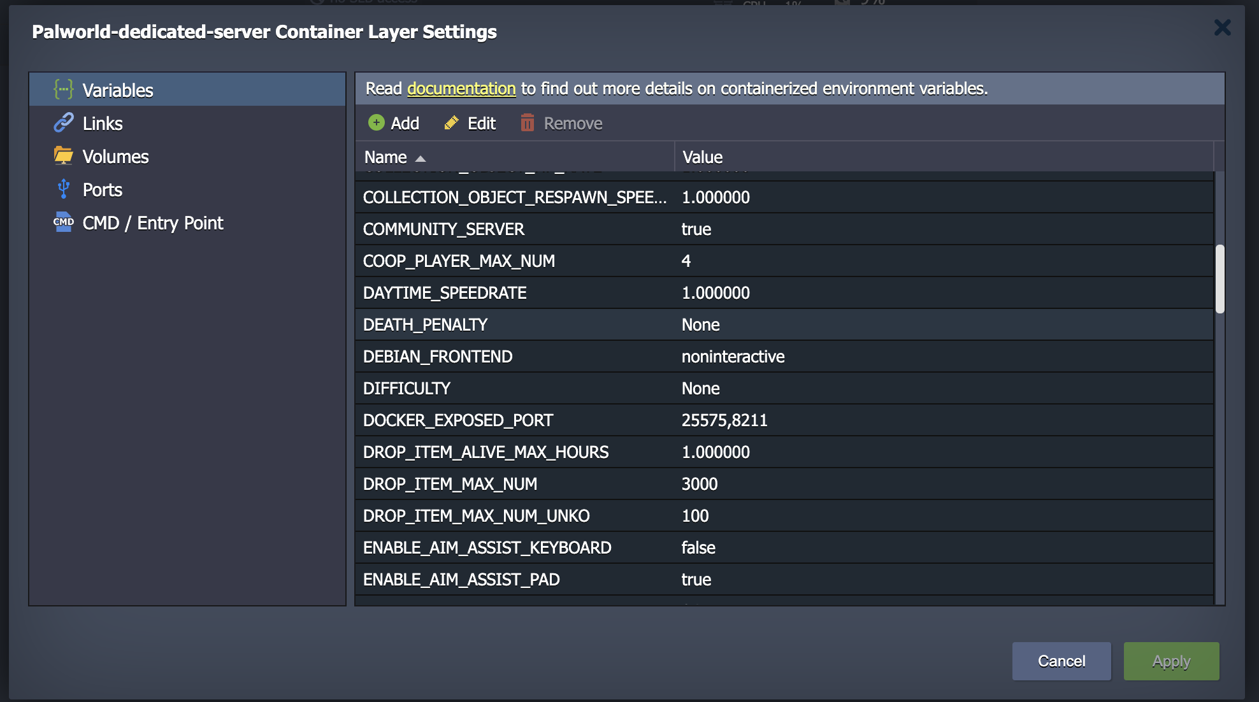Close the Container Layer Settings dialog

(x=1222, y=27)
